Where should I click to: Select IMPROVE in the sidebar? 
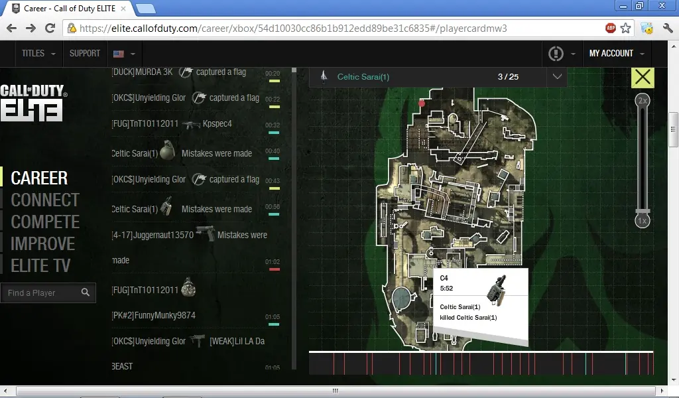pyautogui.click(x=42, y=244)
